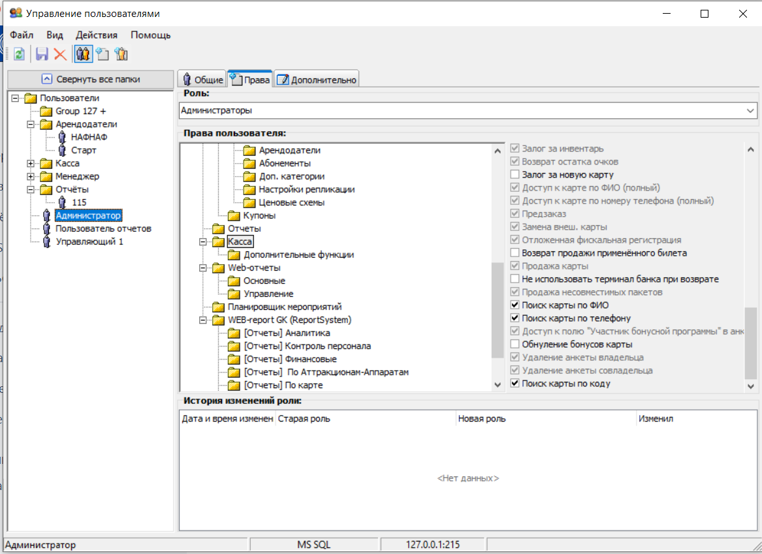Uncheck Поиск карты по ФИО
762x554 pixels.
[515, 305]
